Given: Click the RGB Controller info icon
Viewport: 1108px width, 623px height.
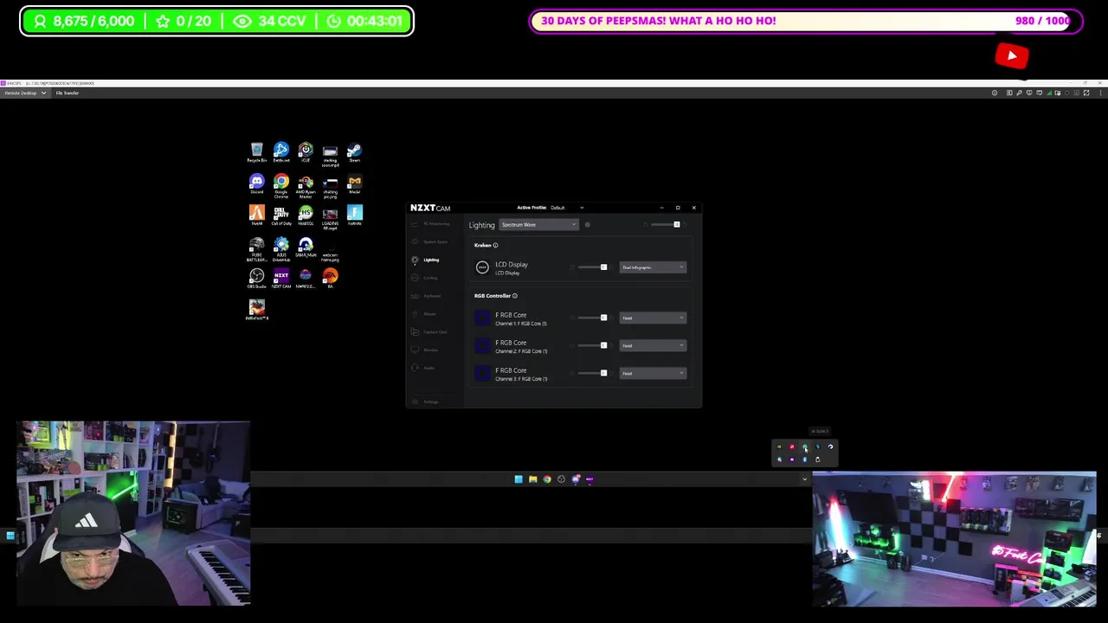Looking at the screenshot, I should (x=514, y=296).
